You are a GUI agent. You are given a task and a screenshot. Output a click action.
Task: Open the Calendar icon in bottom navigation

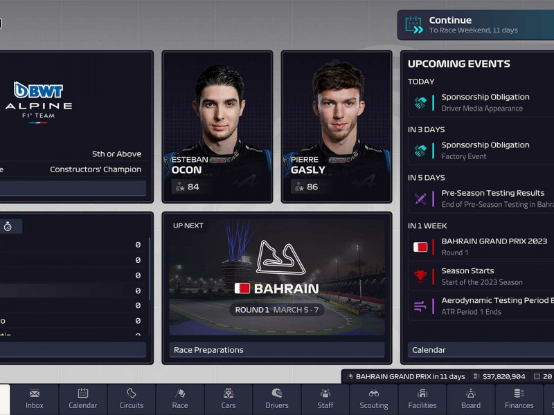tap(82, 393)
